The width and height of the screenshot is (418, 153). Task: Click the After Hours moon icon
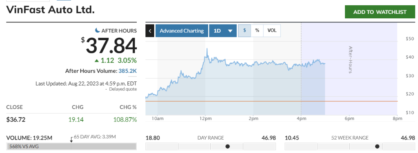pos(98,31)
